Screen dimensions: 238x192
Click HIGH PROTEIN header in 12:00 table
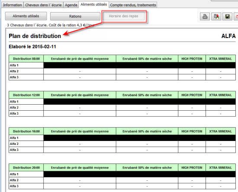tap(192, 95)
